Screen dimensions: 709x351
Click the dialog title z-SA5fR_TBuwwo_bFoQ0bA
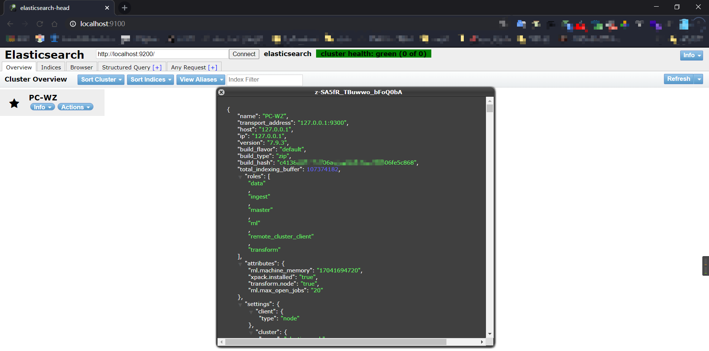click(358, 92)
